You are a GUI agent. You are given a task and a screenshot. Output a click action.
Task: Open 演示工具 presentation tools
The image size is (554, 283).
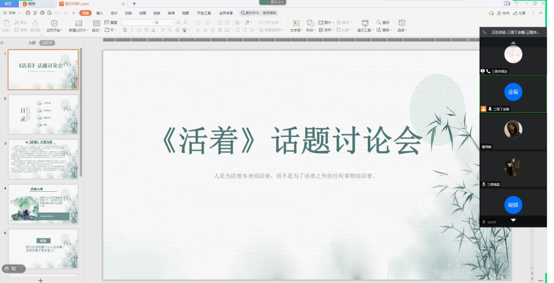click(x=365, y=23)
